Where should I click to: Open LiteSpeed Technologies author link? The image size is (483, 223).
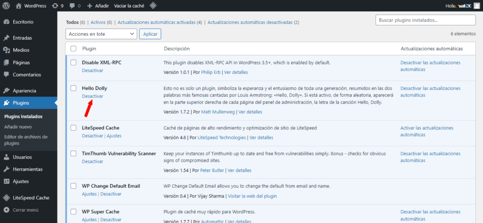(x=222, y=137)
